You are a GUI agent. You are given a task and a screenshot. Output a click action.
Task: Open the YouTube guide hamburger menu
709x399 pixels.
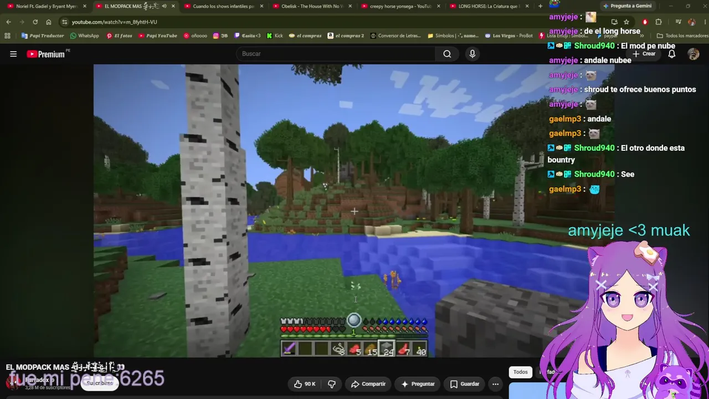(x=13, y=54)
